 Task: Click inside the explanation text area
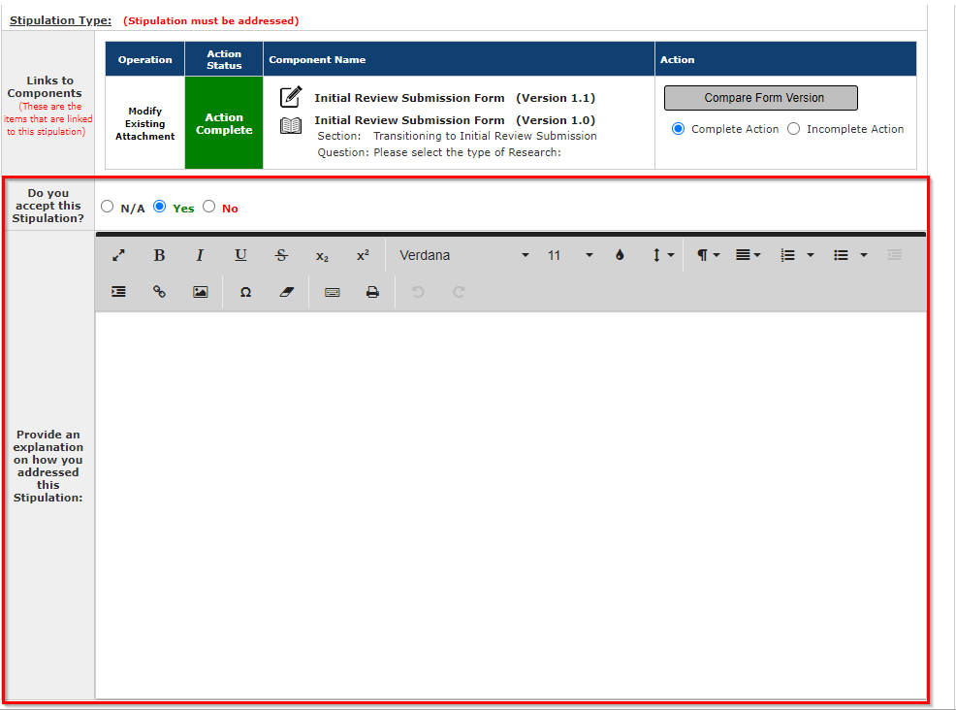coord(510,505)
